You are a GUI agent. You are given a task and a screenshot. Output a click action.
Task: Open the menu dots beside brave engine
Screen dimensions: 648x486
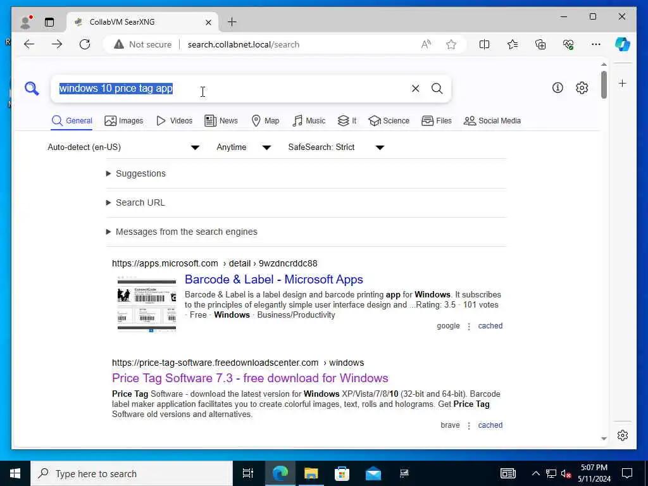pyautogui.click(x=469, y=426)
